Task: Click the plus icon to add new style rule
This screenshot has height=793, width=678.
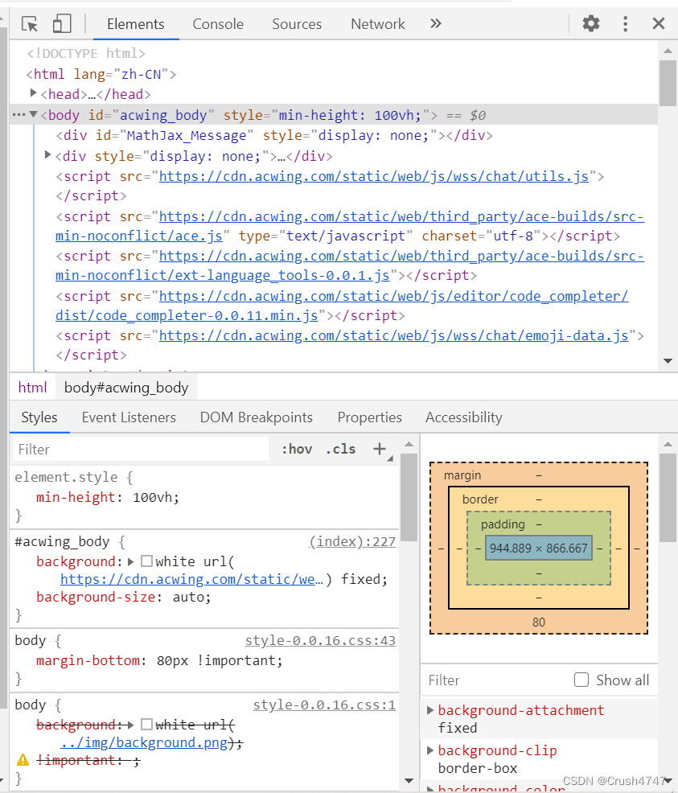Action: click(x=380, y=449)
